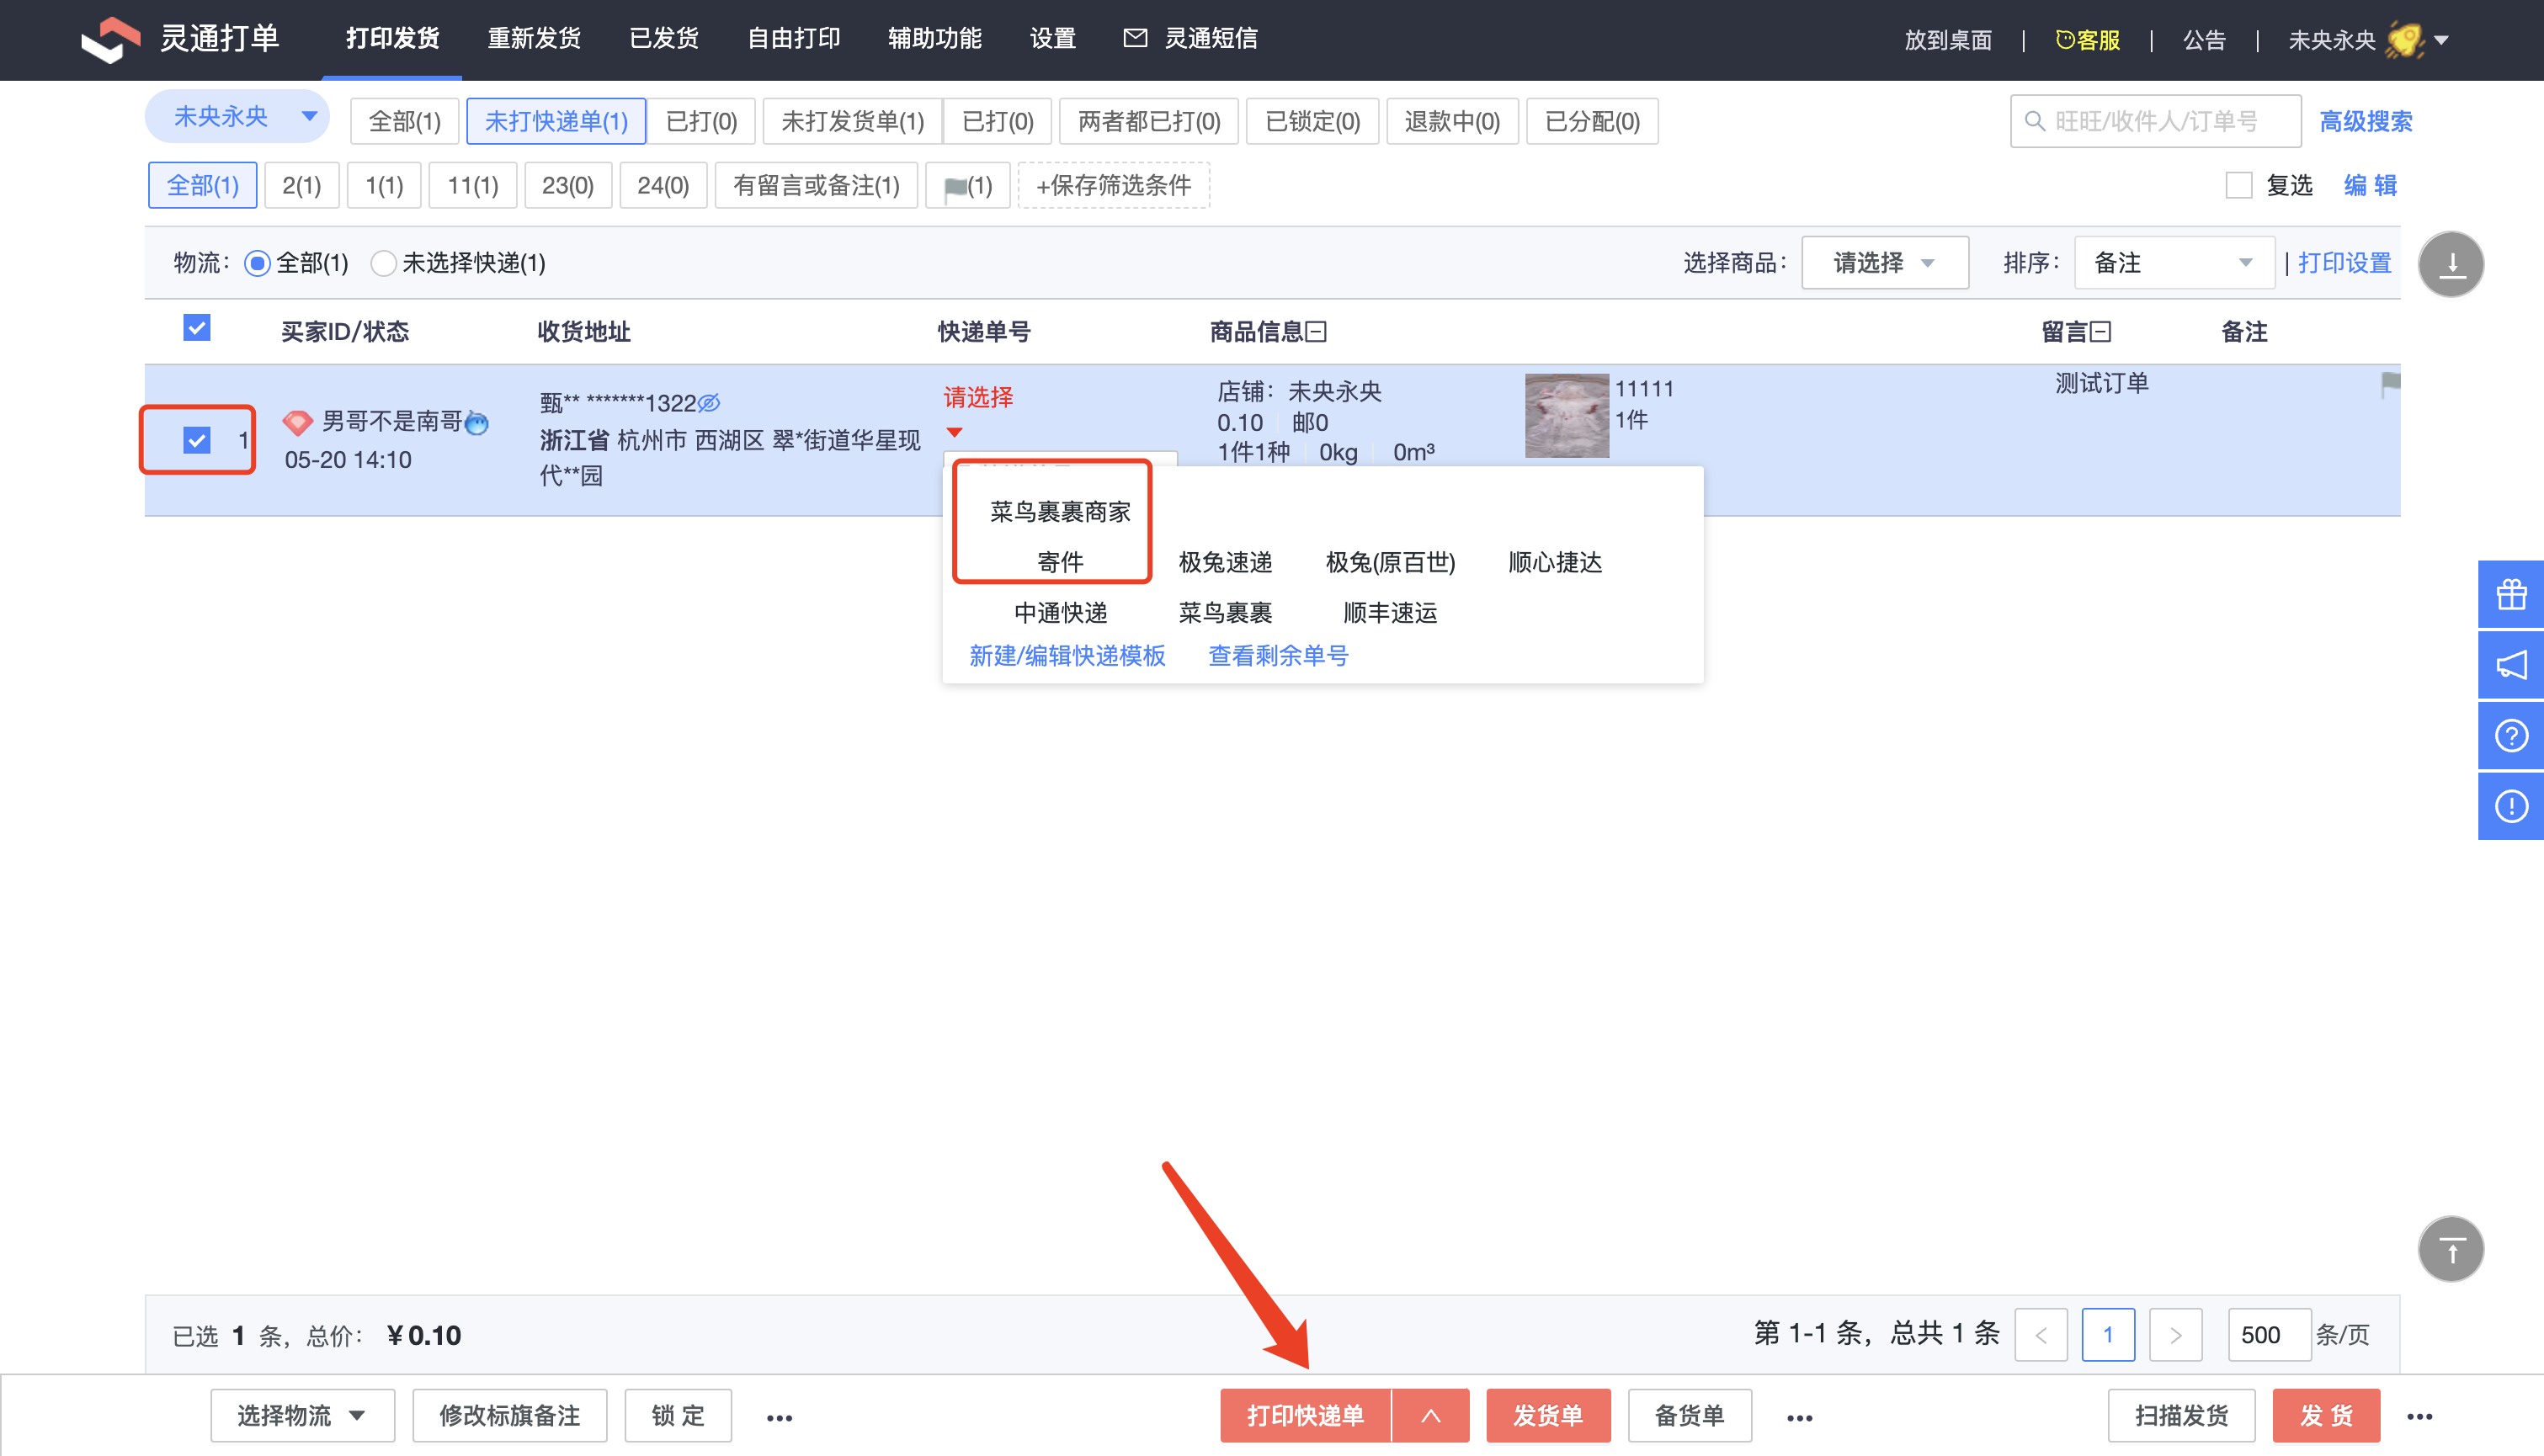Select the 有留言或备注(1) filter tab
2544x1456 pixels.
point(816,185)
